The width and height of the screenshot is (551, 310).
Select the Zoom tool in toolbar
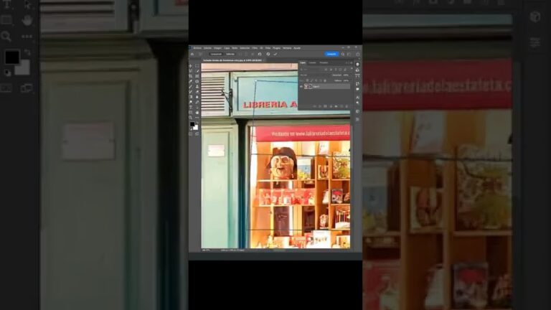pyautogui.click(x=190, y=118)
